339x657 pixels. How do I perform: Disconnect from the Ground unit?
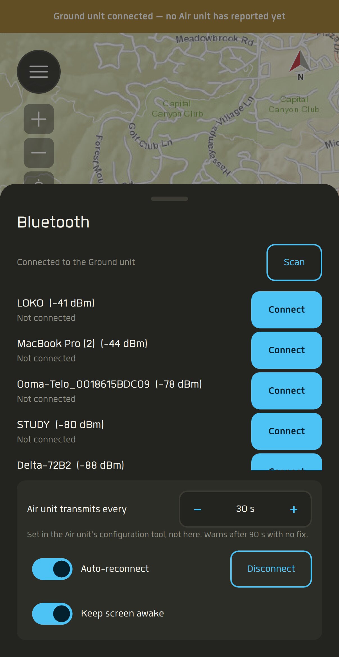tap(271, 569)
